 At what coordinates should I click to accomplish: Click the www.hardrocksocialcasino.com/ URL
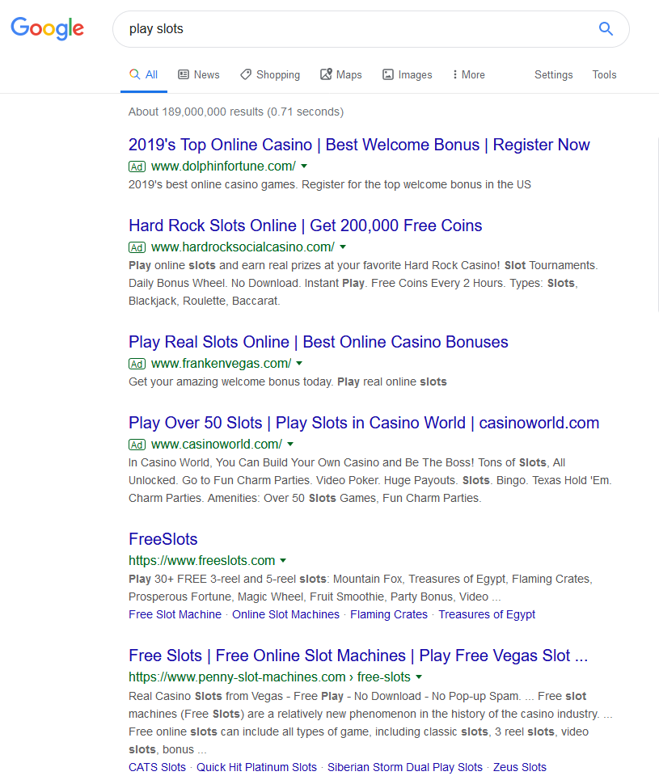pyautogui.click(x=243, y=247)
